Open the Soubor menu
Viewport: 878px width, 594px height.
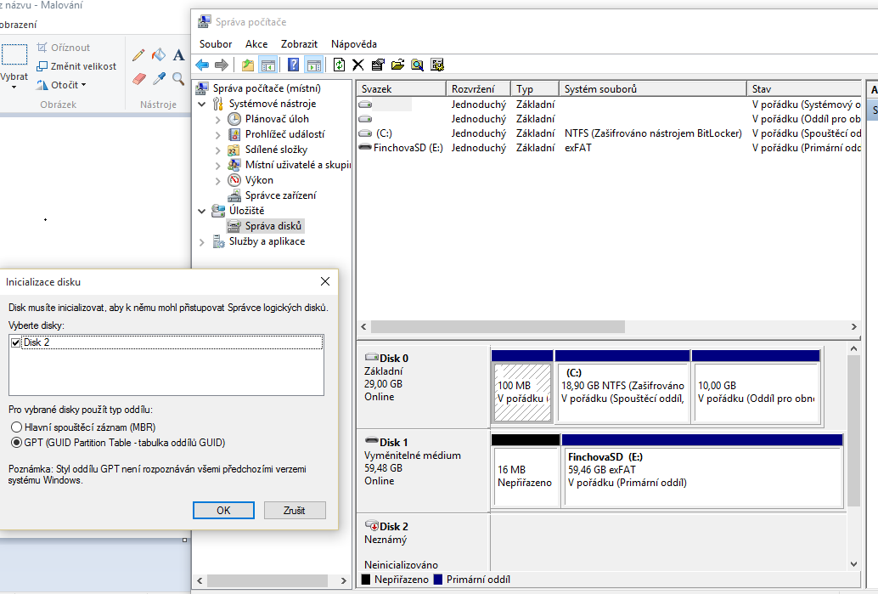tap(216, 43)
